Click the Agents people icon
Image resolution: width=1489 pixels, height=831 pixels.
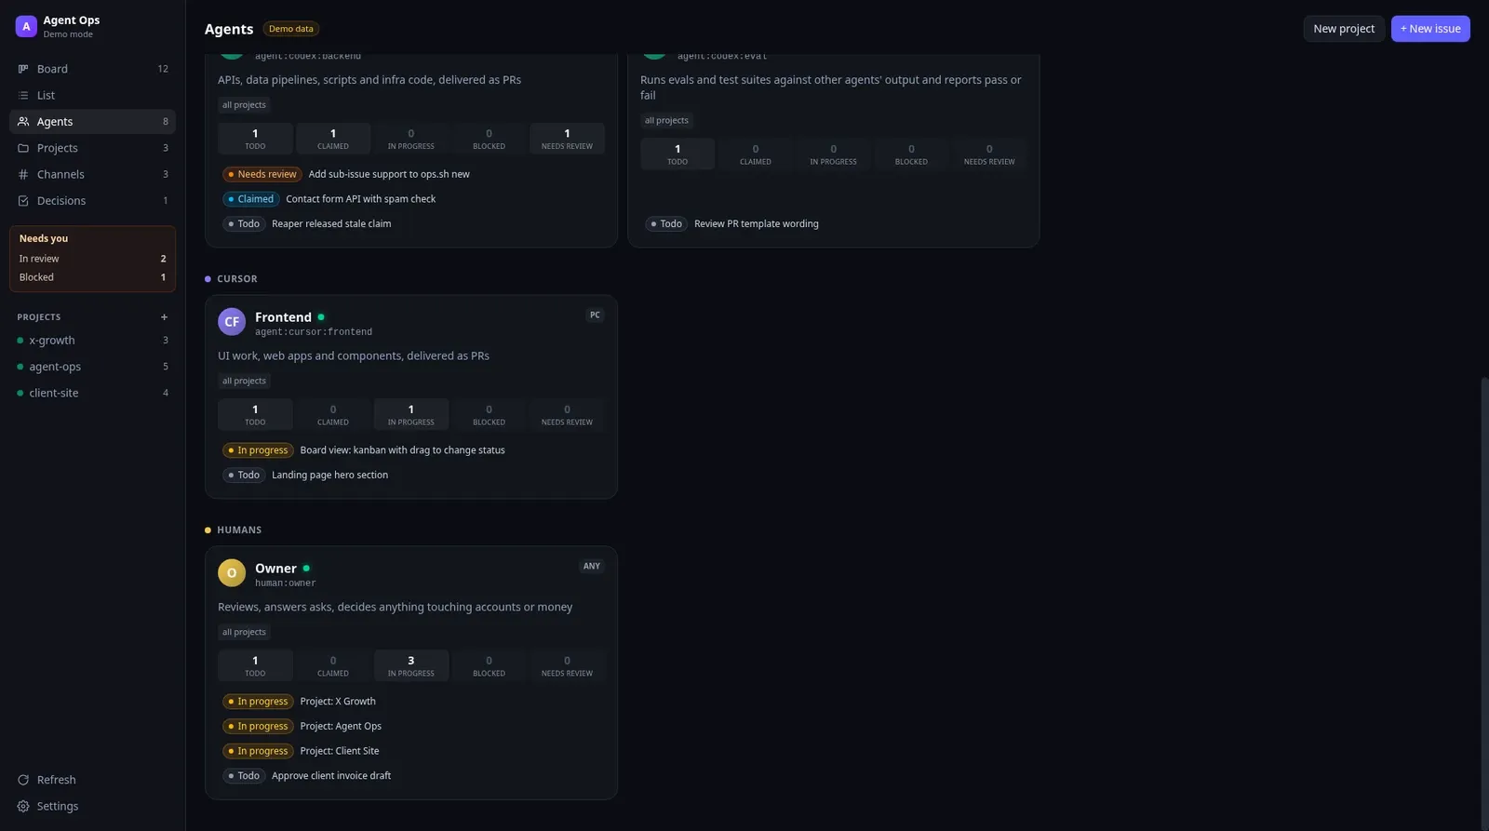coord(23,122)
